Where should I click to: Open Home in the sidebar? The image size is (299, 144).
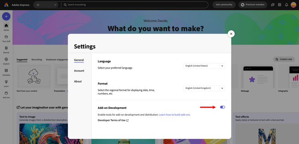coord(6,27)
